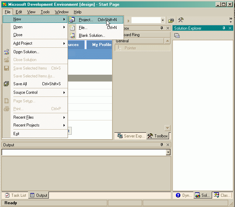Select the Output tab at bottom
Image resolution: width=235 pixels, height=207 pixels.
[x=39, y=195]
